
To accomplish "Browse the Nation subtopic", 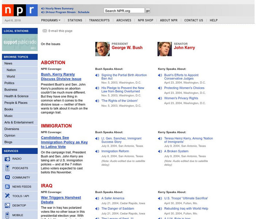I will pos(20,70).
